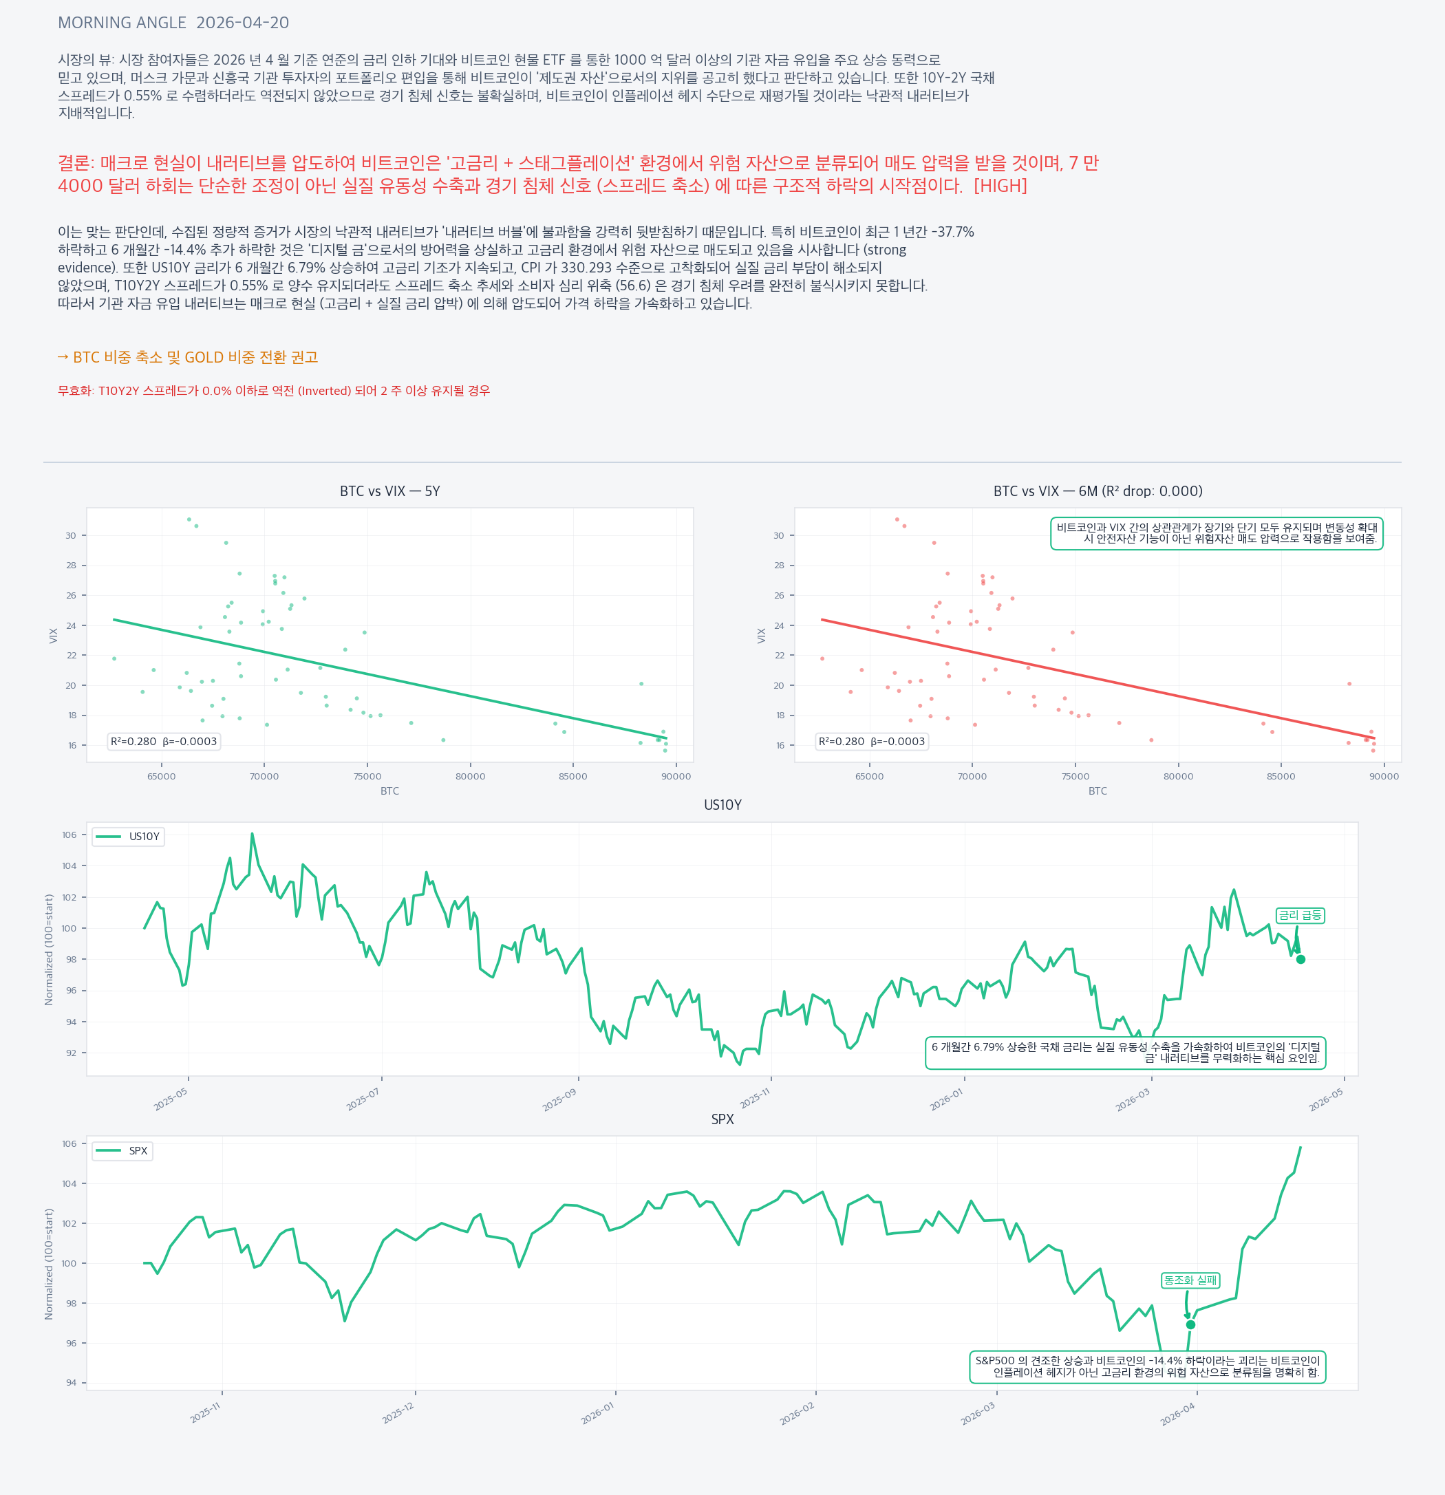Click the Korean annotation box in 6M scatter chart
The height and width of the screenshot is (1495, 1445).
pyautogui.click(x=1216, y=533)
